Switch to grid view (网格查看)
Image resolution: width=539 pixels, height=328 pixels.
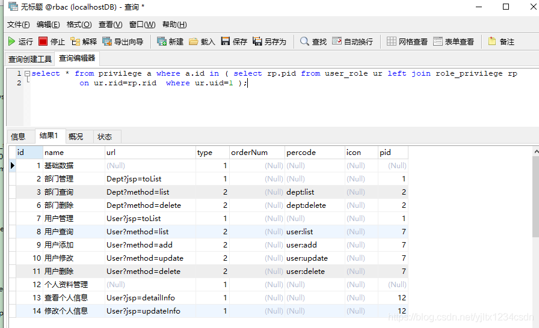407,41
